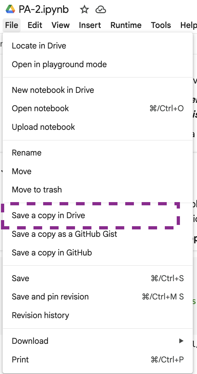Select "Open notebook"
Viewport: 197px width, 374px height.
click(x=40, y=109)
